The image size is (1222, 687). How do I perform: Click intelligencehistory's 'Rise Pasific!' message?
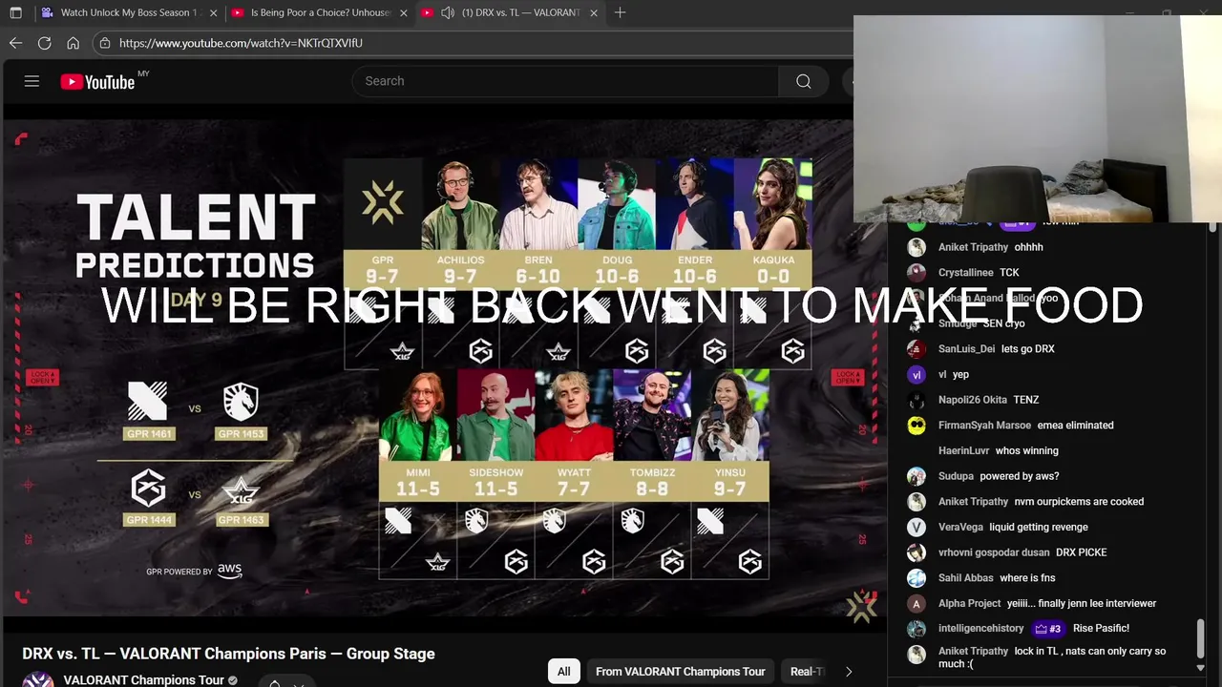click(1101, 629)
